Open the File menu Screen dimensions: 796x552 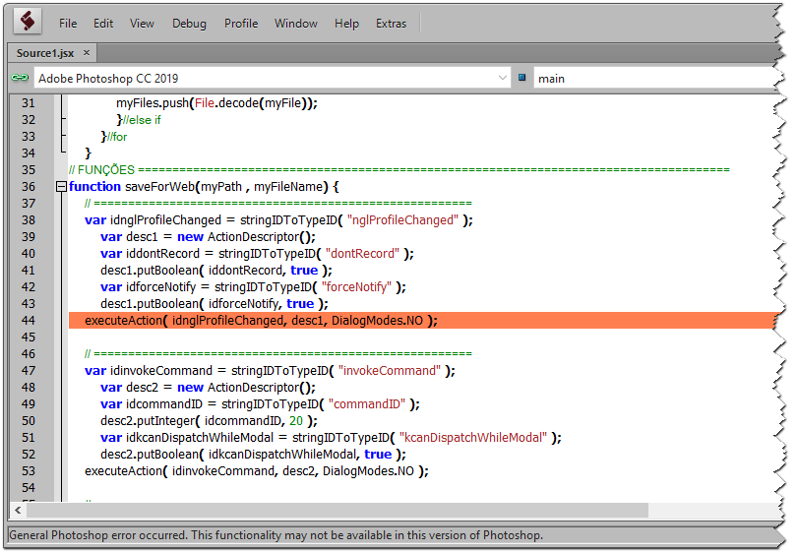(x=68, y=24)
